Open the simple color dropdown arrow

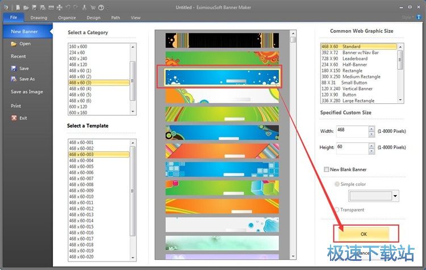[395, 196]
